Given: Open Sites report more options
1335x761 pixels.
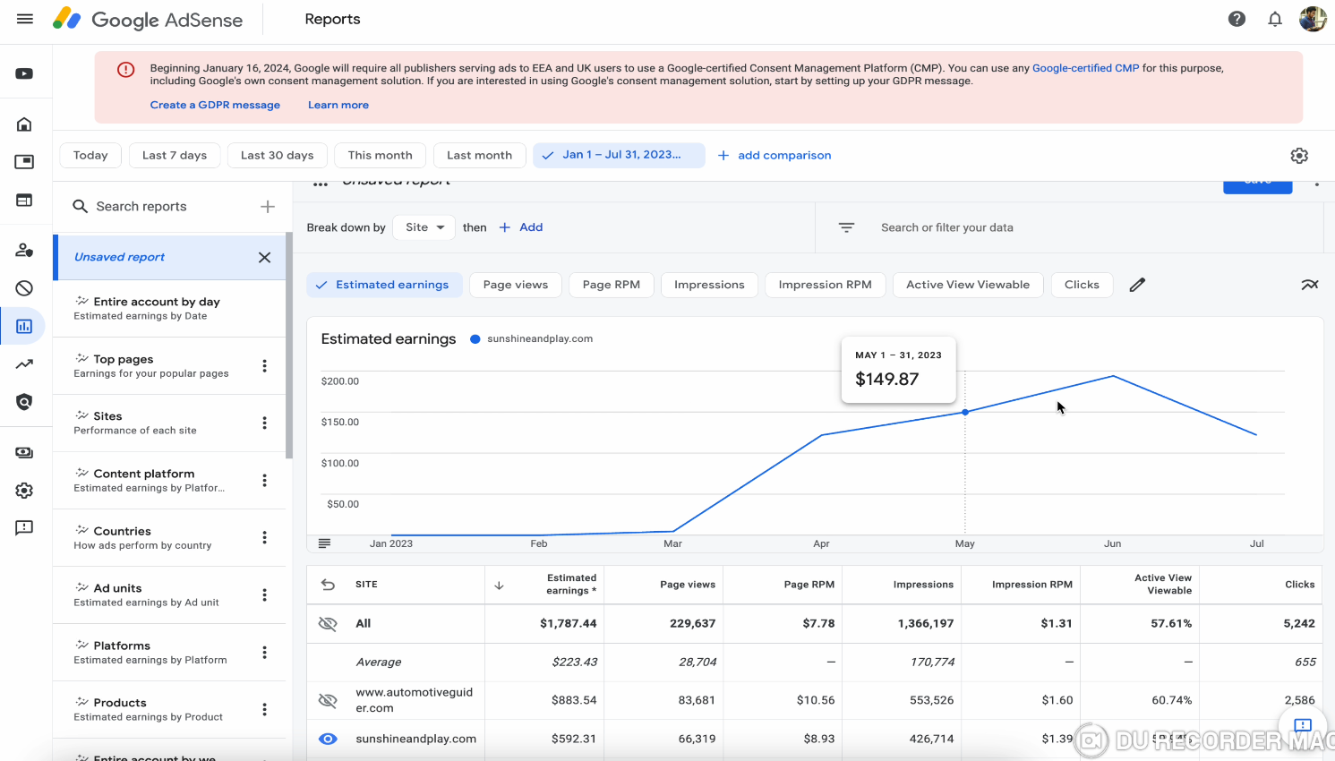Looking at the screenshot, I should tap(264, 423).
